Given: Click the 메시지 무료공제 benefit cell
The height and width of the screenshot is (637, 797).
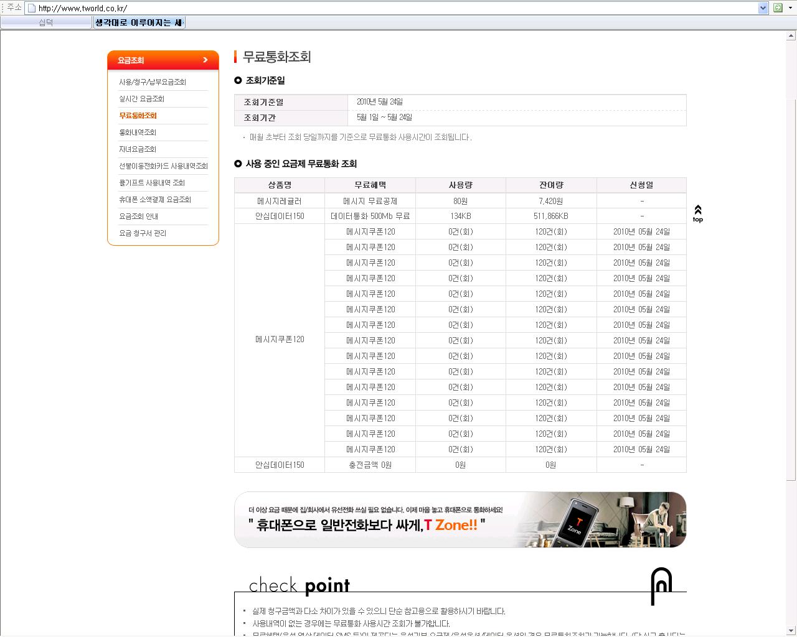Looking at the screenshot, I should click(x=370, y=201).
